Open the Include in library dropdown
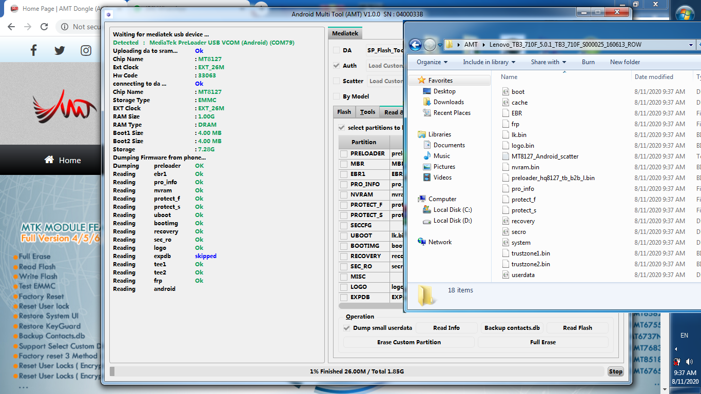The image size is (701, 394). (489, 62)
